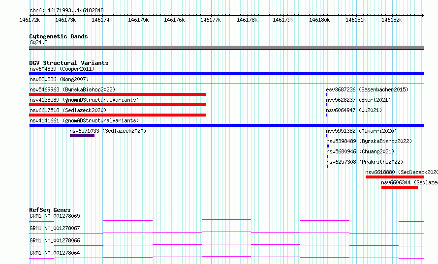Select the 6q24.3 band label
438x264 pixels.
click(x=38, y=42)
